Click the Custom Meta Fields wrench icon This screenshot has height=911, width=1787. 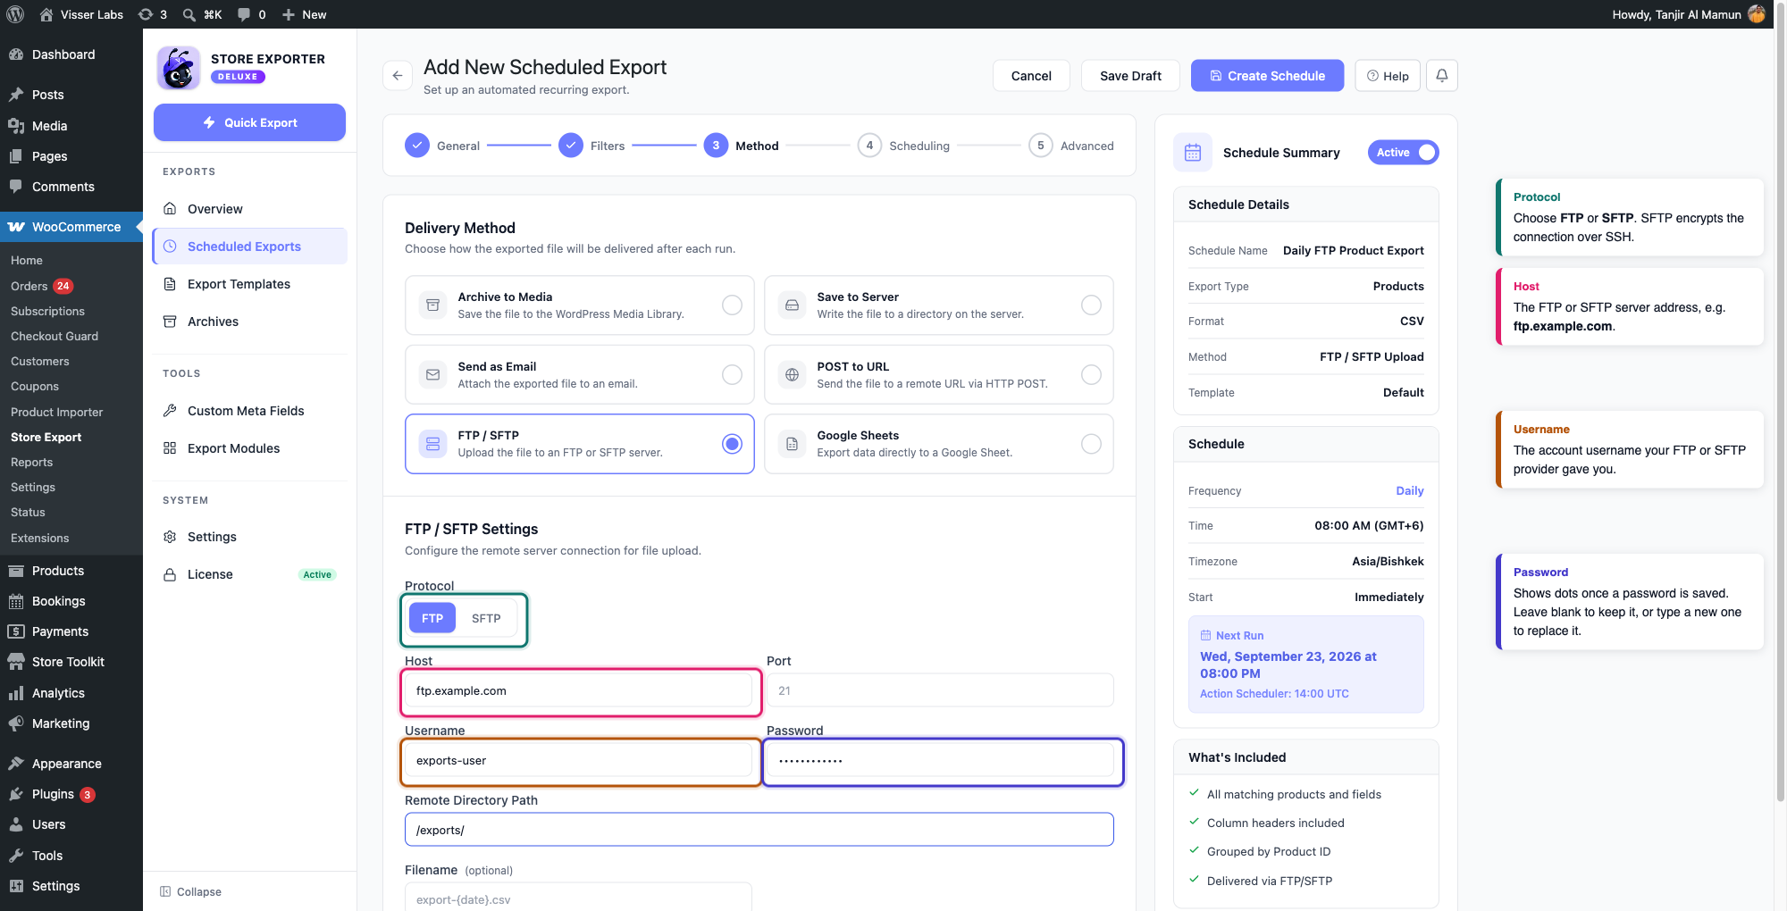(170, 411)
